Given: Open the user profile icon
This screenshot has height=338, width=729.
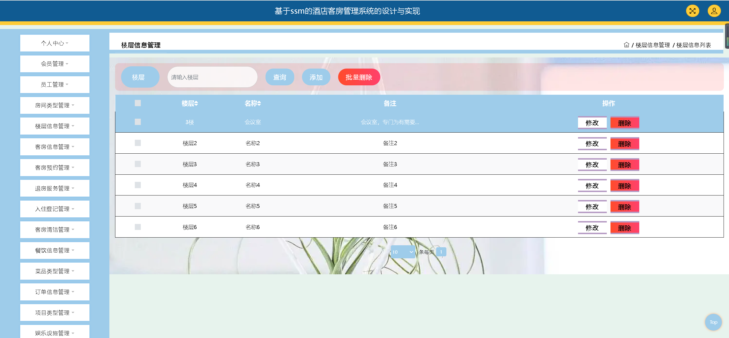Looking at the screenshot, I should [714, 11].
